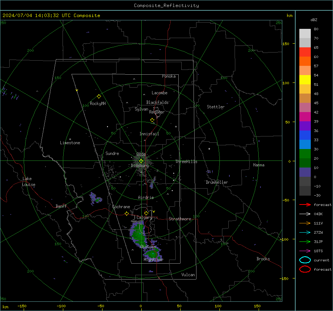Click the Composite_Reflectivity title
Viewport: 333px width, 311px height.
[166, 6]
